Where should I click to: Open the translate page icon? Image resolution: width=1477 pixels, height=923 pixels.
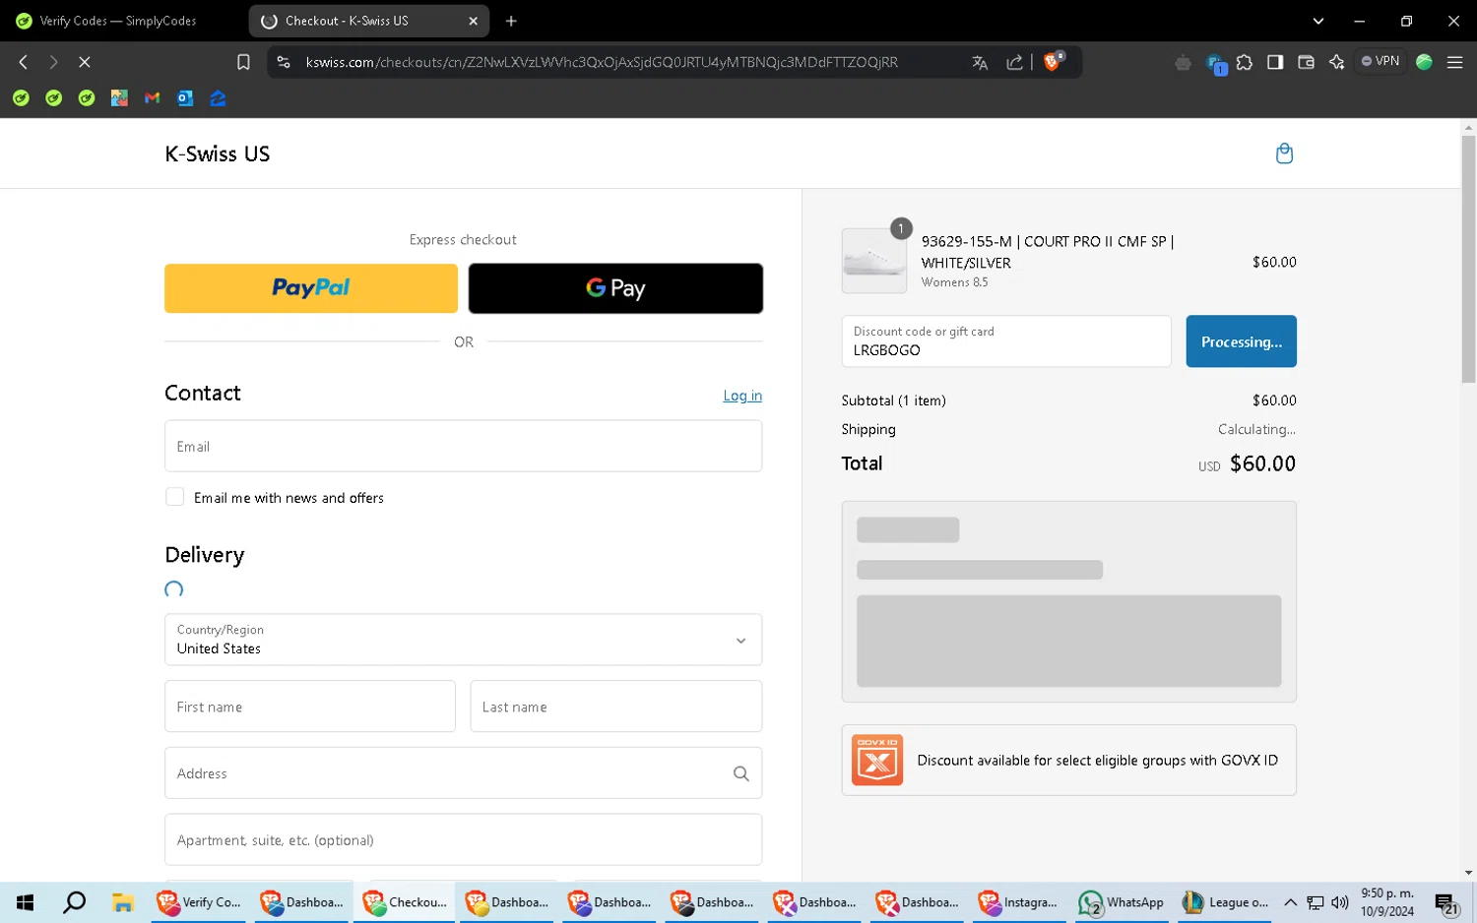point(980,62)
